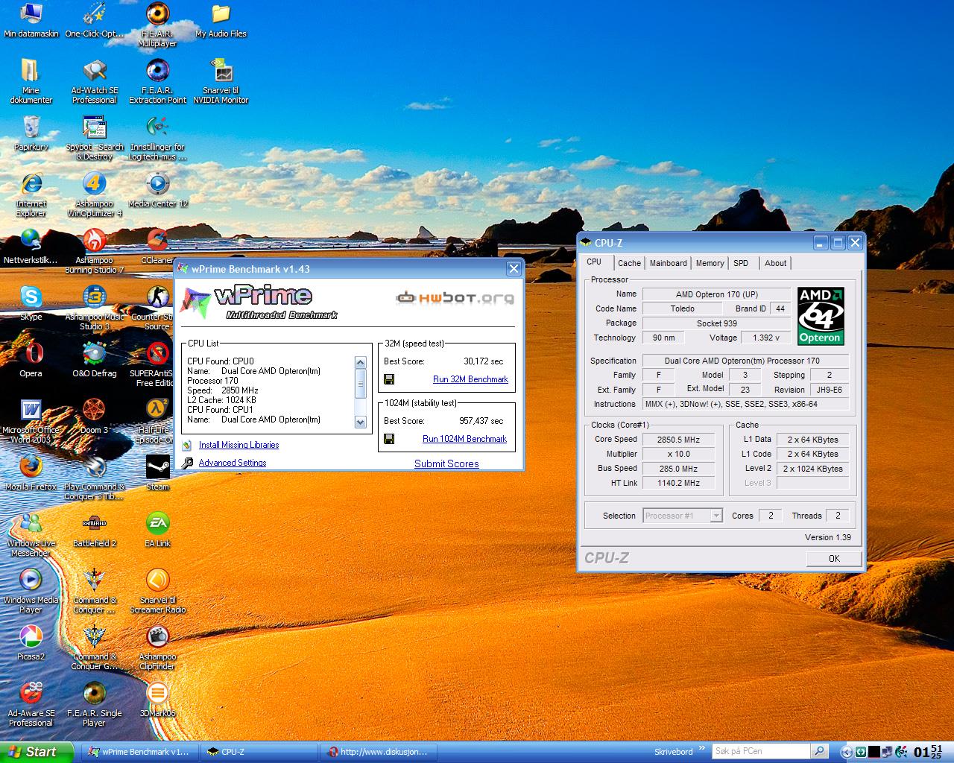
Task: Open One-Click-Optimizer desktop shortcut
Action: pos(94,14)
